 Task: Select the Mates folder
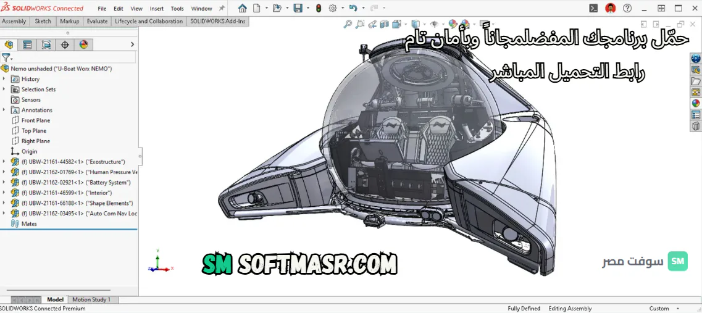pyautogui.click(x=24, y=224)
